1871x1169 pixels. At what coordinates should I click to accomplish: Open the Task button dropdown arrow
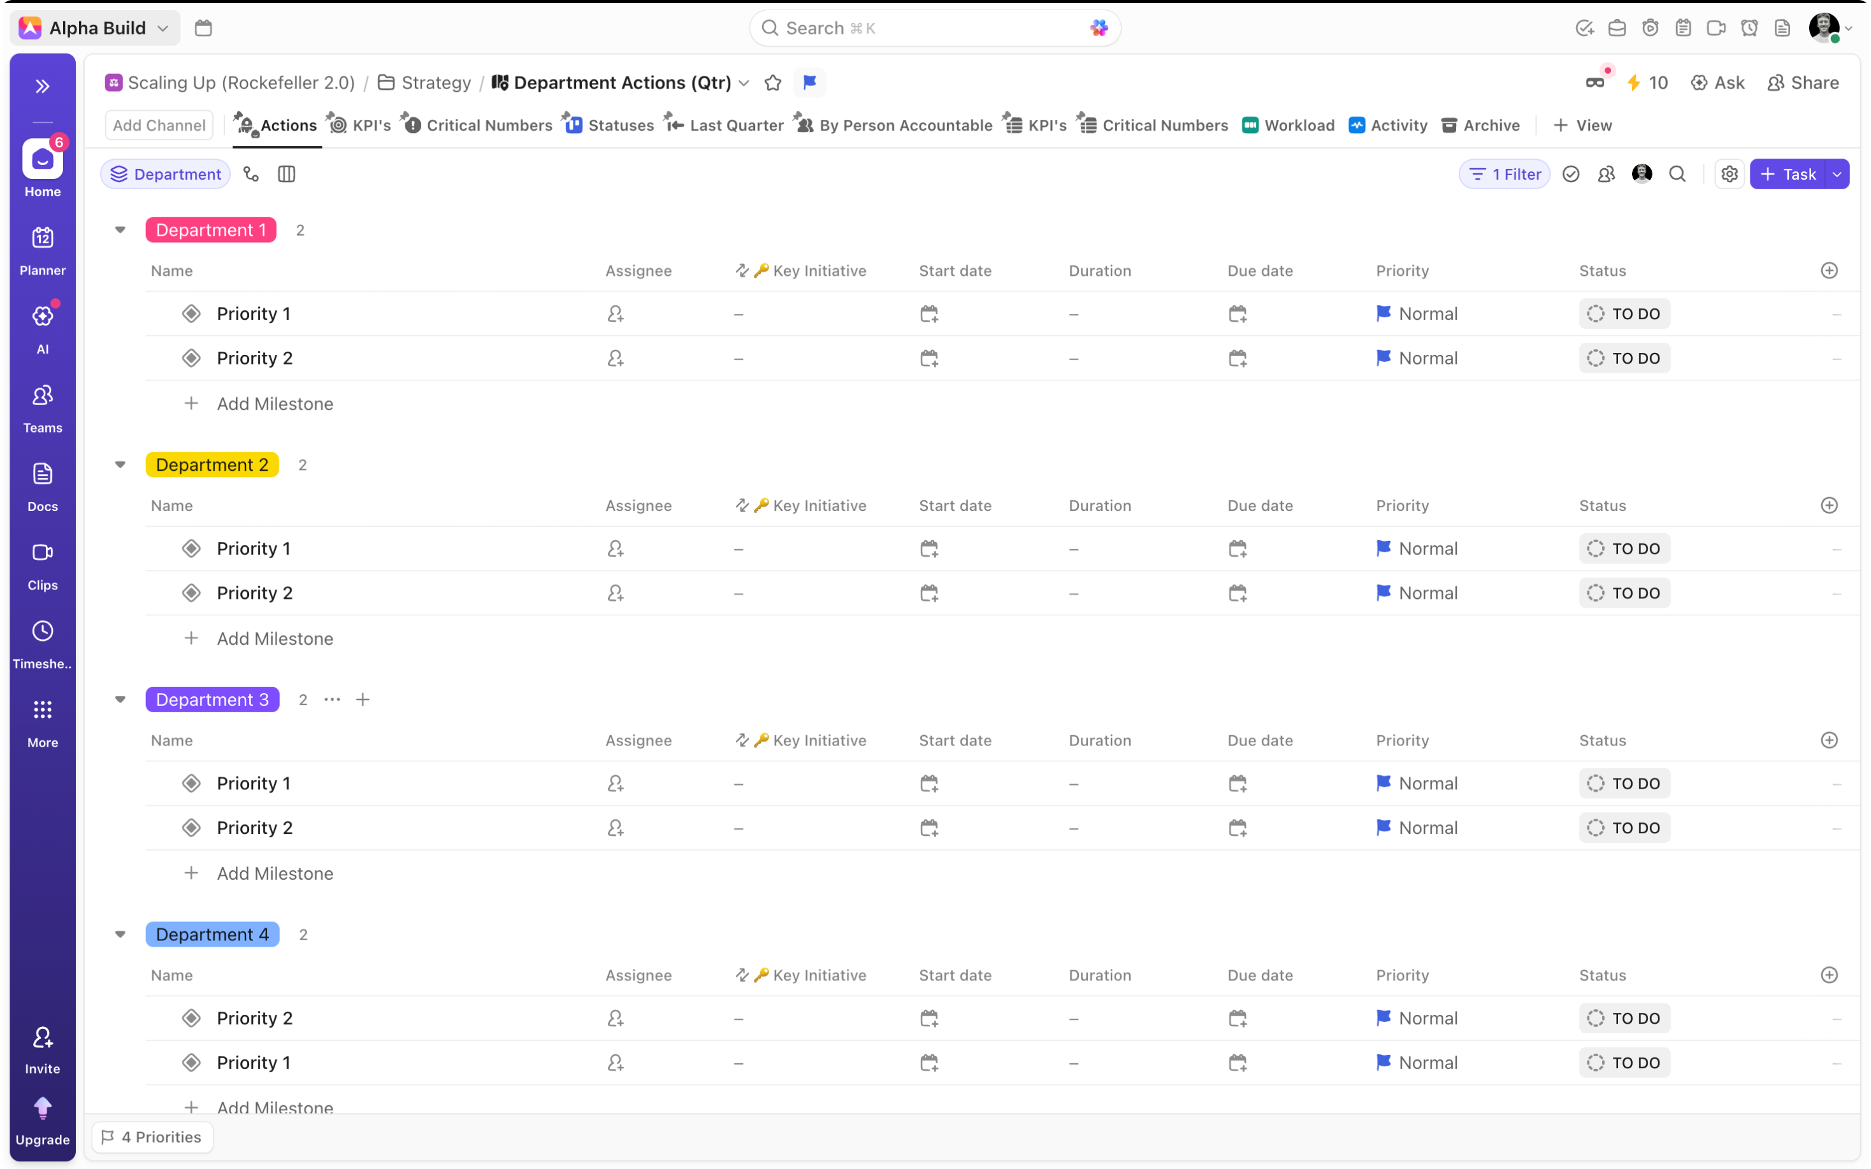click(x=1837, y=174)
